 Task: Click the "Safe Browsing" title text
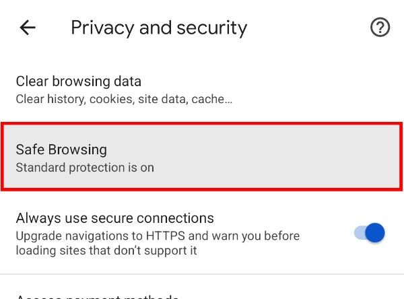click(x=61, y=149)
